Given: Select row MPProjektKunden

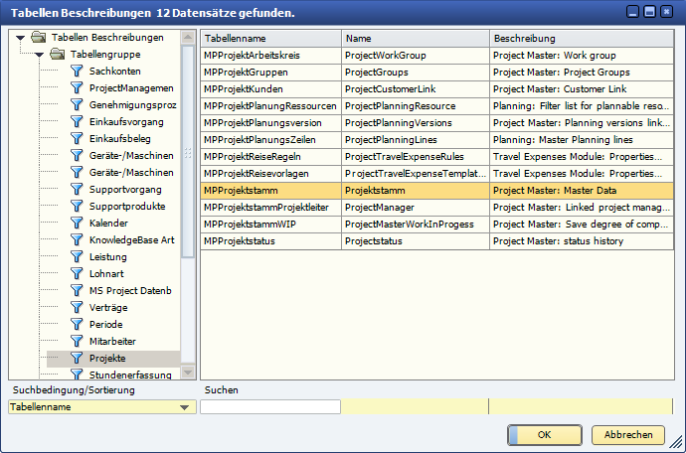Looking at the screenshot, I should pyautogui.click(x=437, y=89).
